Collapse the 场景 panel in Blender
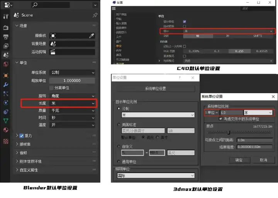The image size is (278, 198). (17, 26)
